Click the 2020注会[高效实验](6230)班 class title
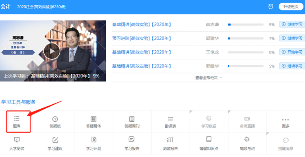Screen dimensions: 305x157 [x=41, y=7]
